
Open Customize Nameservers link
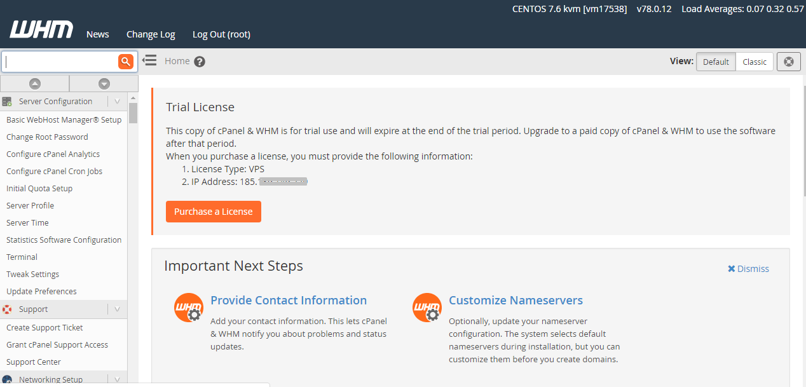coord(516,301)
